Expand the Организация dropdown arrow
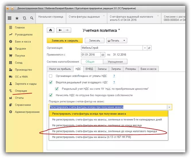 [x=145, y=48]
